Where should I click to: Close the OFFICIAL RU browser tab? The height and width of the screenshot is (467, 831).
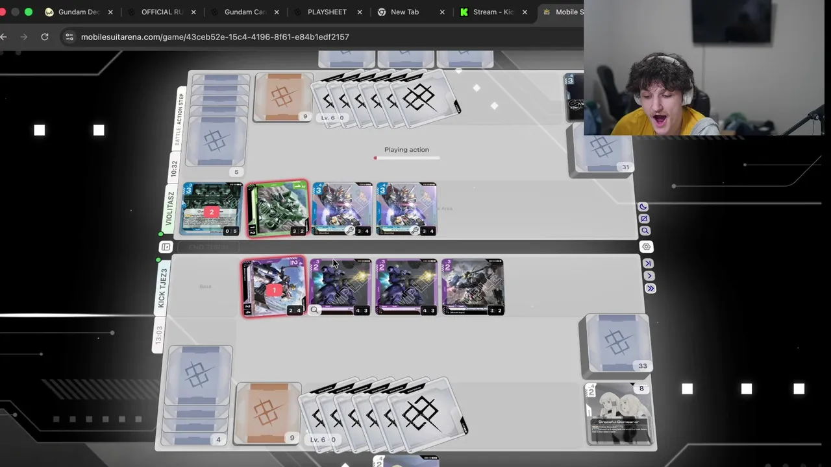point(193,12)
